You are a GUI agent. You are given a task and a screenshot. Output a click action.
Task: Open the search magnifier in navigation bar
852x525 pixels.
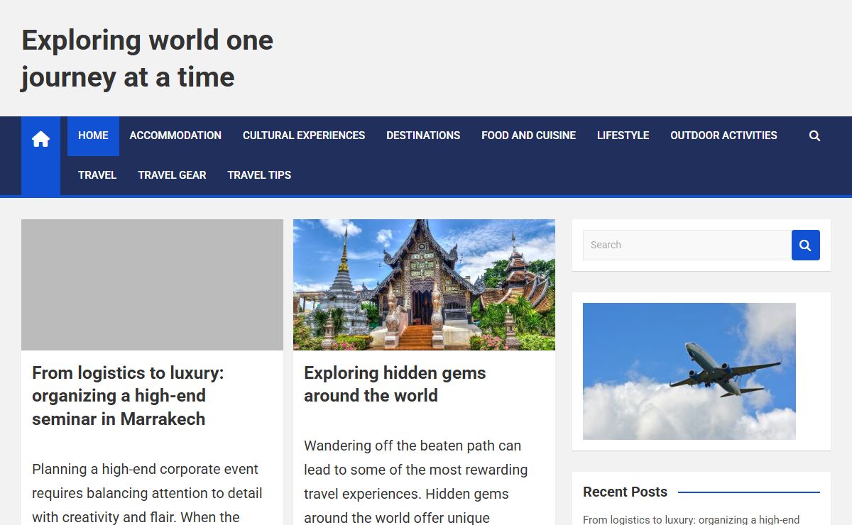pyautogui.click(x=814, y=136)
